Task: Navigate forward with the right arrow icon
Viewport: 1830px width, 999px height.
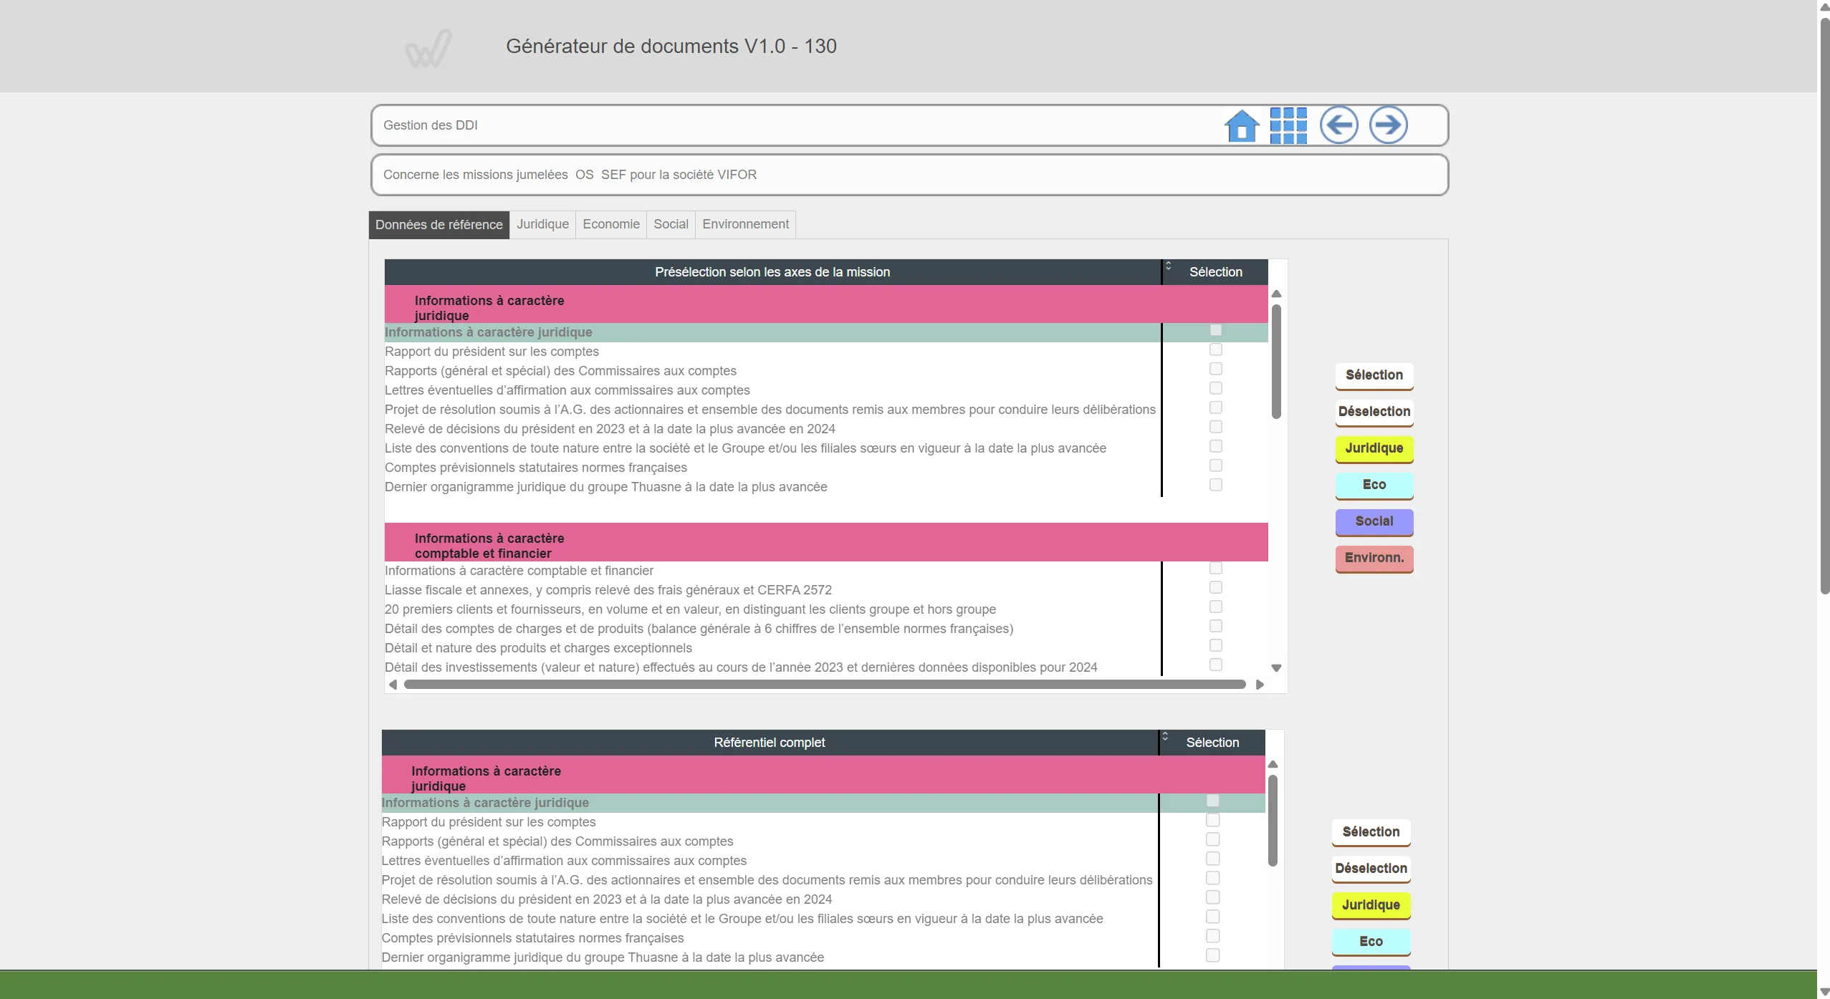Action: pos(1388,125)
